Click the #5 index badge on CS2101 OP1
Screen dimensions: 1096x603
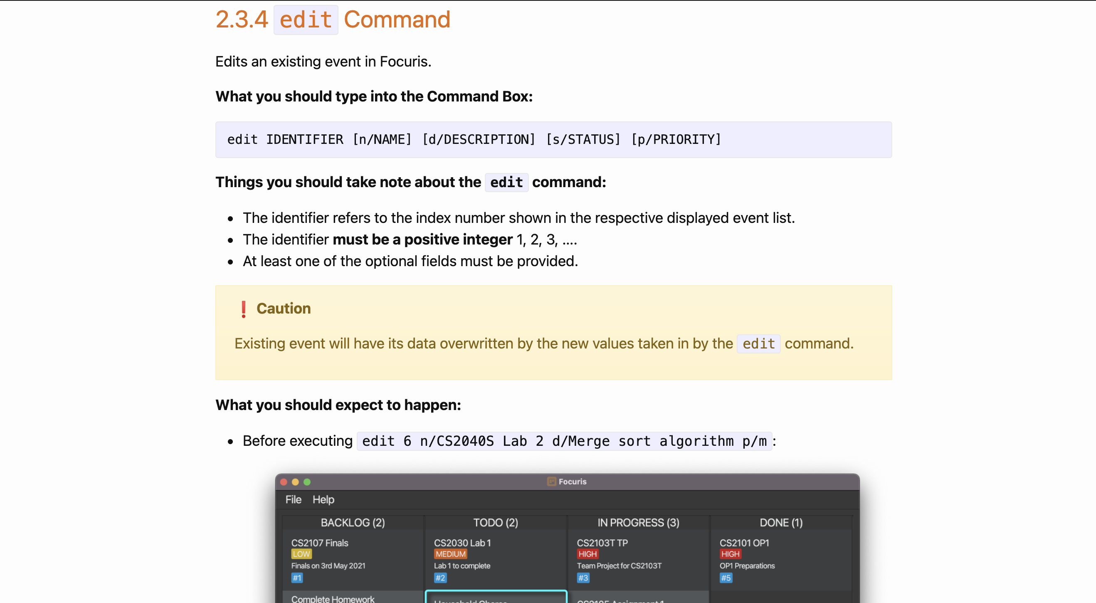click(726, 578)
